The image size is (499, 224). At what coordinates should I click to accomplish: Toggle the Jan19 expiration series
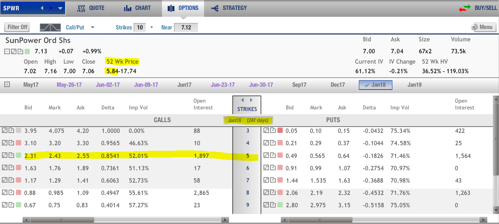pyautogui.click(x=414, y=85)
